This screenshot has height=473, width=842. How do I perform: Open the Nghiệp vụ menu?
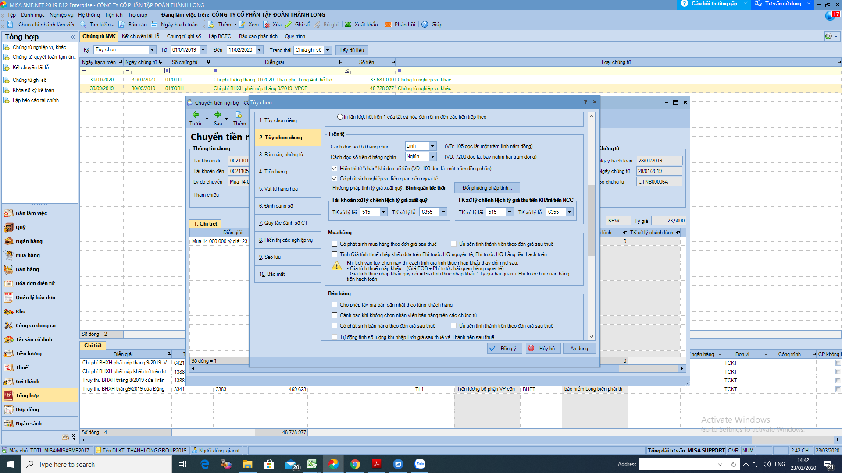pyautogui.click(x=61, y=15)
